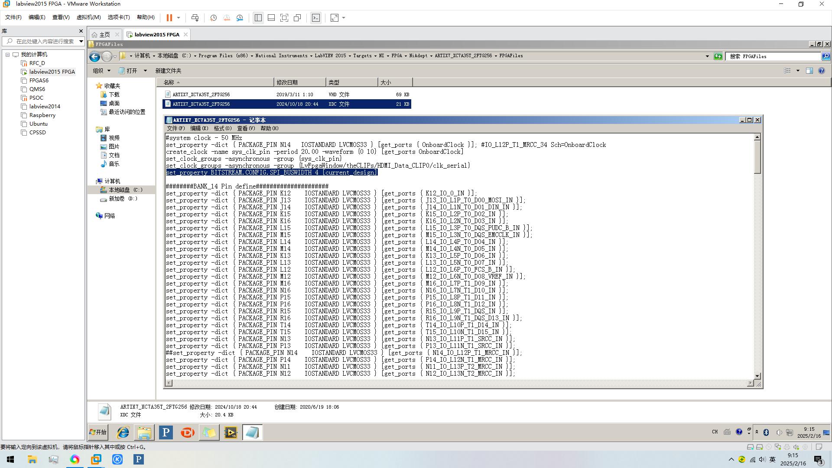The width and height of the screenshot is (832, 468).
Task: Open the 帮助(H) VMware menu
Action: (x=146, y=17)
